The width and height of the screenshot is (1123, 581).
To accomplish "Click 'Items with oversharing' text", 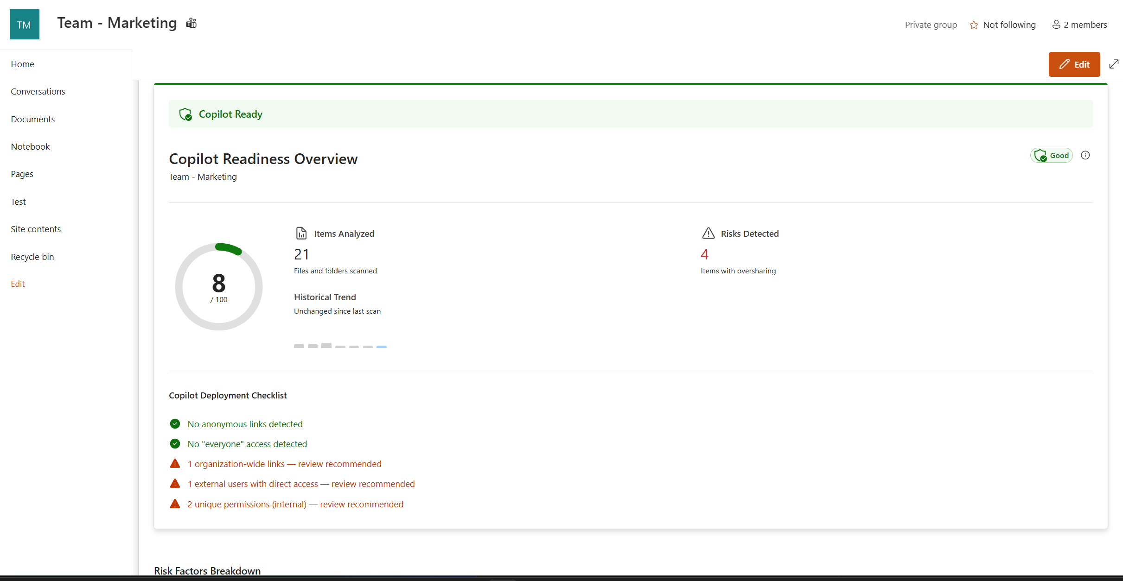I will (x=738, y=271).
